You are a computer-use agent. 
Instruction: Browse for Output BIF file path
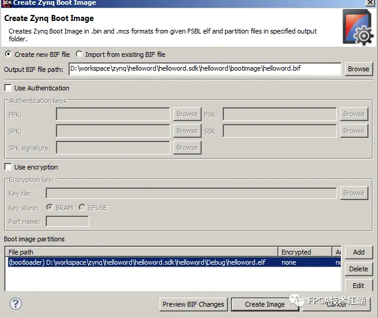pyautogui.click(x=358, y=69)
